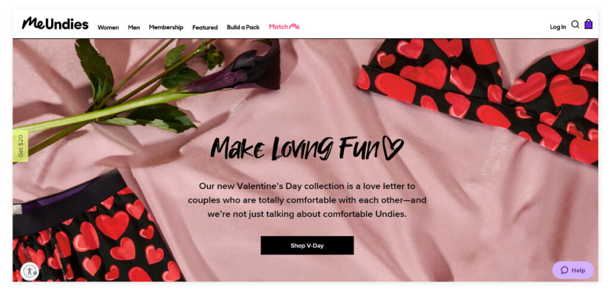This screenshot has width=610, height=291.
Task: Open the Men menu
Action: [x=134, y=27]
